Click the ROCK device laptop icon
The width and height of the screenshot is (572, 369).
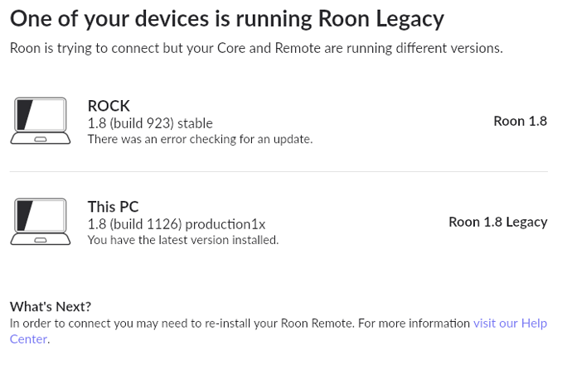(40, 121)
